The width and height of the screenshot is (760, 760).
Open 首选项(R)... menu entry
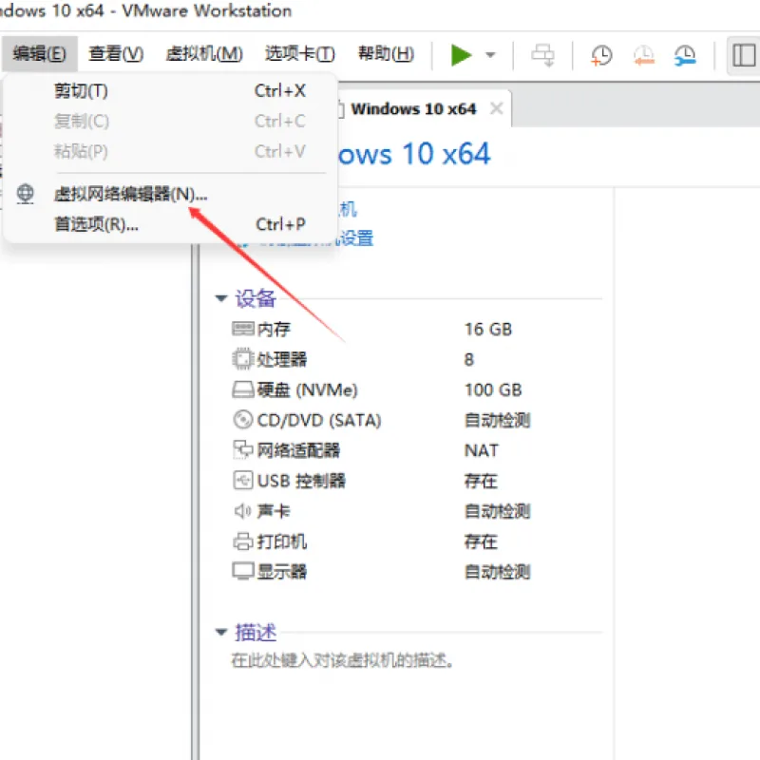click(x=170, y=224)
